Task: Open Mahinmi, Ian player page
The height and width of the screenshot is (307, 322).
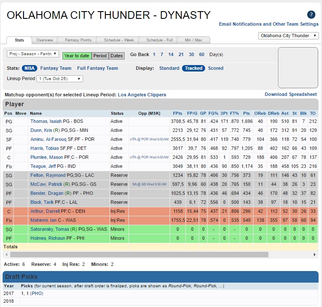Action: [x=43, y=220]
